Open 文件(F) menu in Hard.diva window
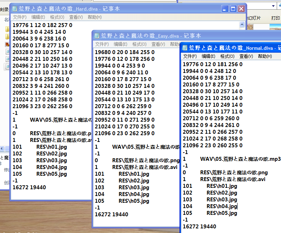This screenshot has width=281, height=233. (x=20, y=17)
